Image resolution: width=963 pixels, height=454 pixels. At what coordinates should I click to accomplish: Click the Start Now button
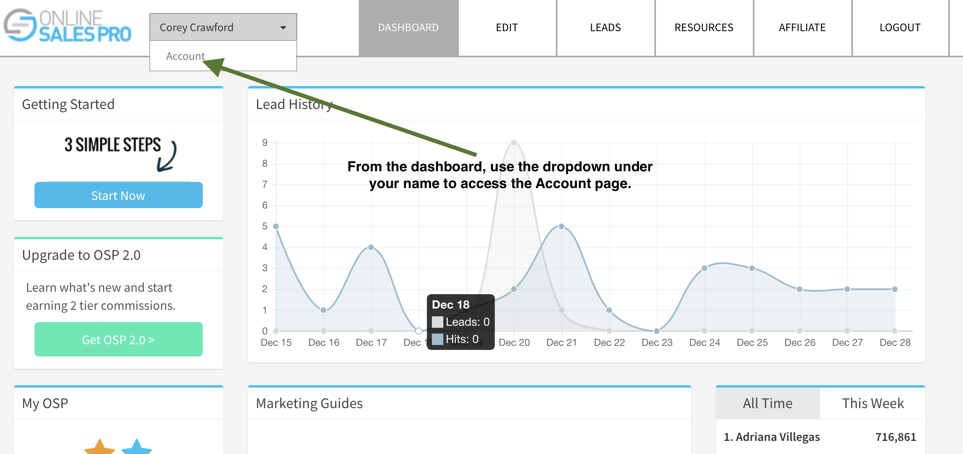[x=118, y=195]
